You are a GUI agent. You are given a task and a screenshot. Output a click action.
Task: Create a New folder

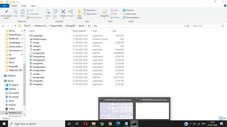pyautogui.click(x=79, y=14)
